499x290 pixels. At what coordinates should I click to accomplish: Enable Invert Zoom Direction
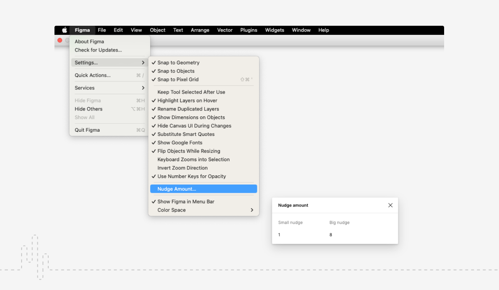(x=183, y=168)
